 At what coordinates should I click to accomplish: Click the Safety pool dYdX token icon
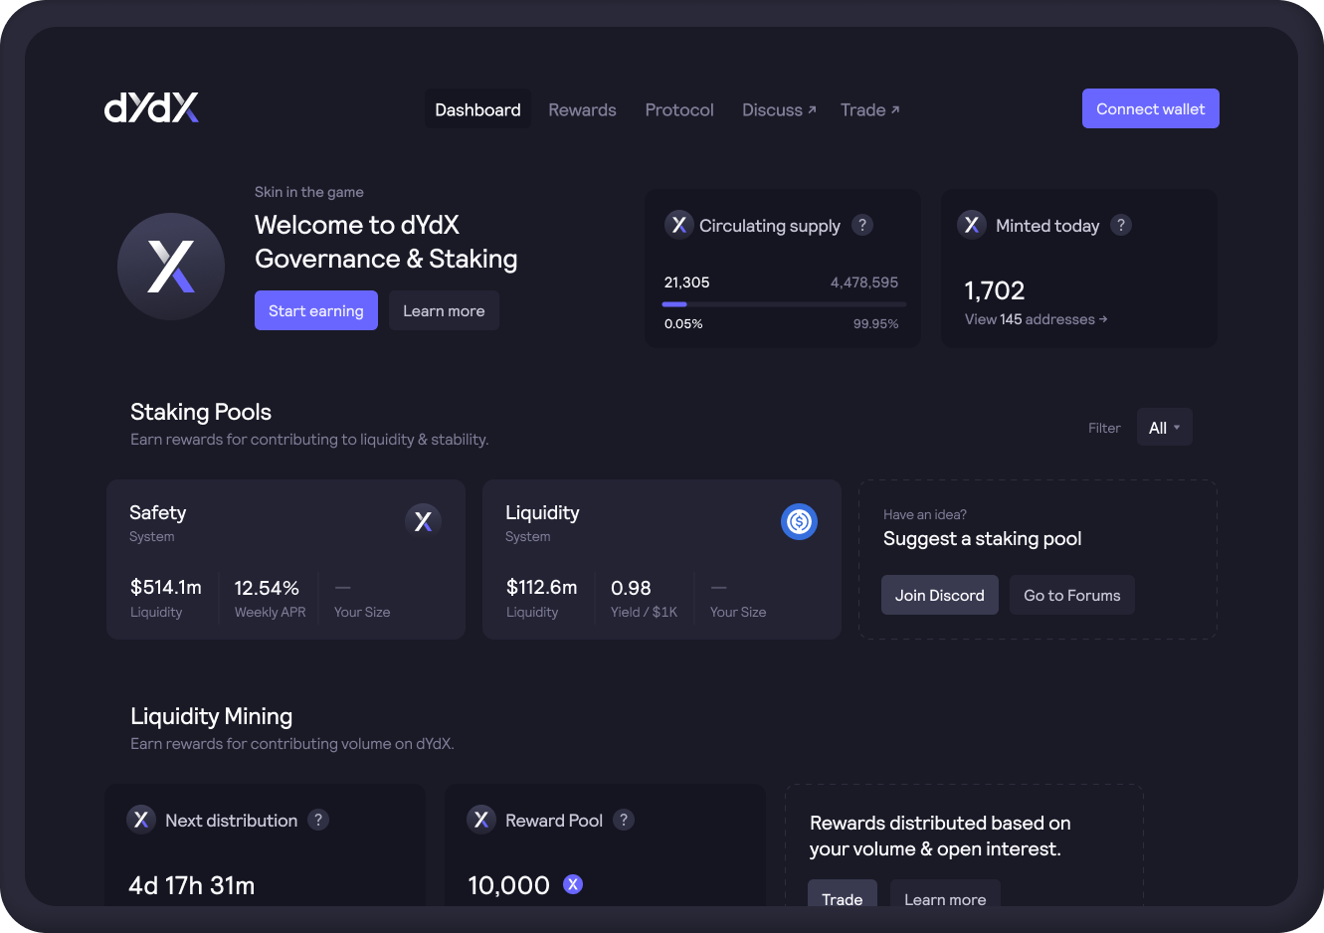(x=424, y=520)
